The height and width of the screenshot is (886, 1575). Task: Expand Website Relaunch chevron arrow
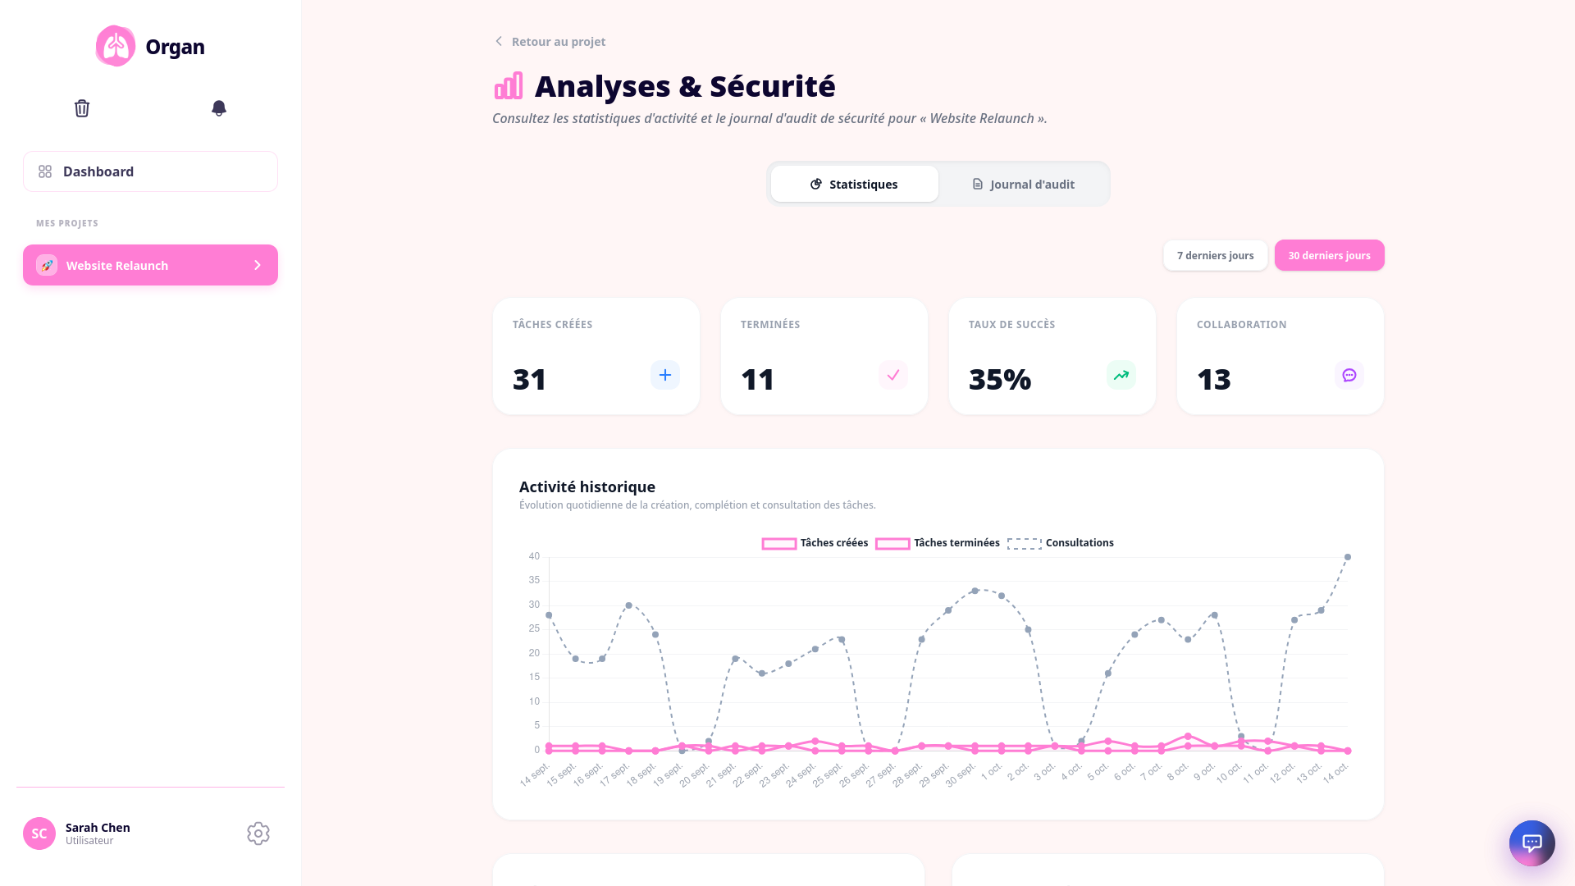pos(258,265)
